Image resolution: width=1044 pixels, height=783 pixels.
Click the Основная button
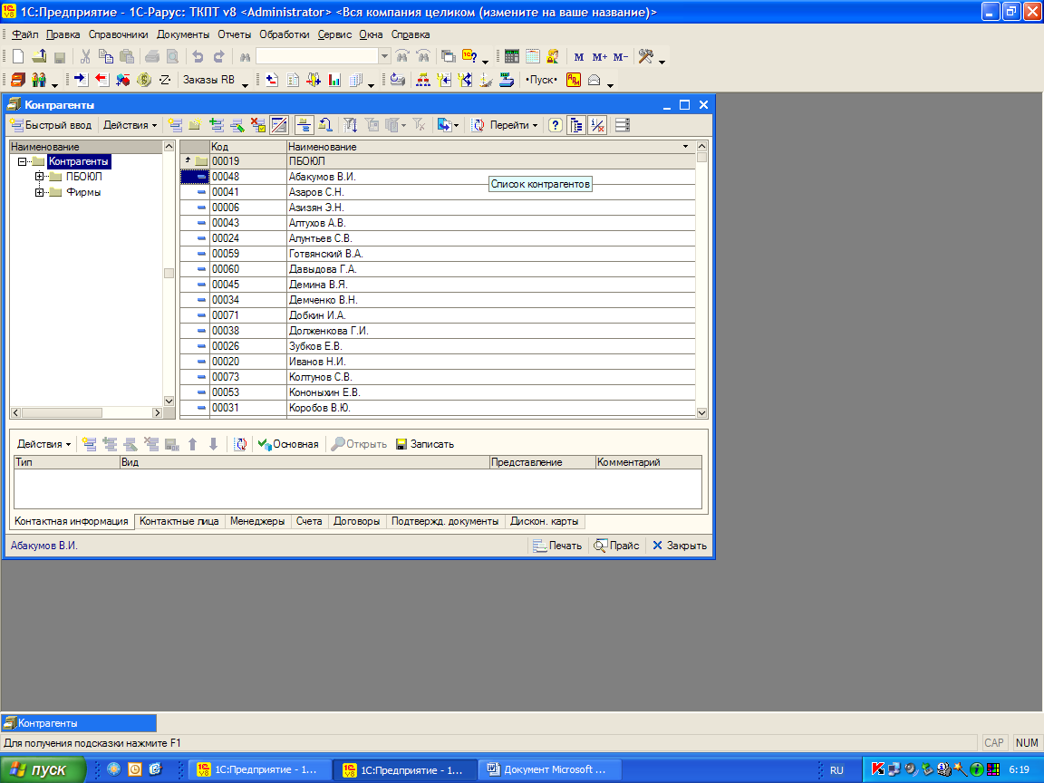pyautogui.click(x=288, y=444)
